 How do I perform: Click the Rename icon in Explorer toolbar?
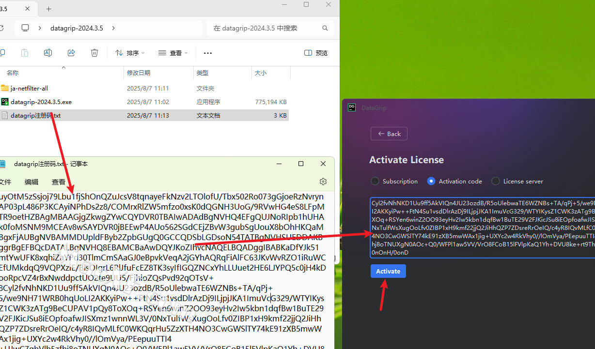tap(48, 53)
